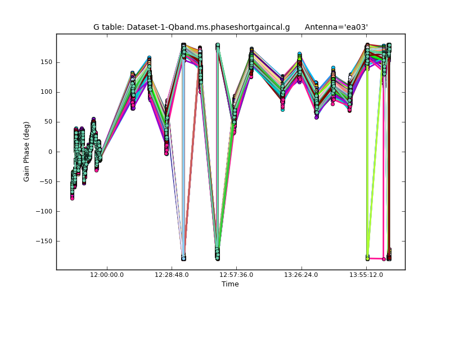
Task: Click the −50 y-axis tick label
Action: point(46,181)
